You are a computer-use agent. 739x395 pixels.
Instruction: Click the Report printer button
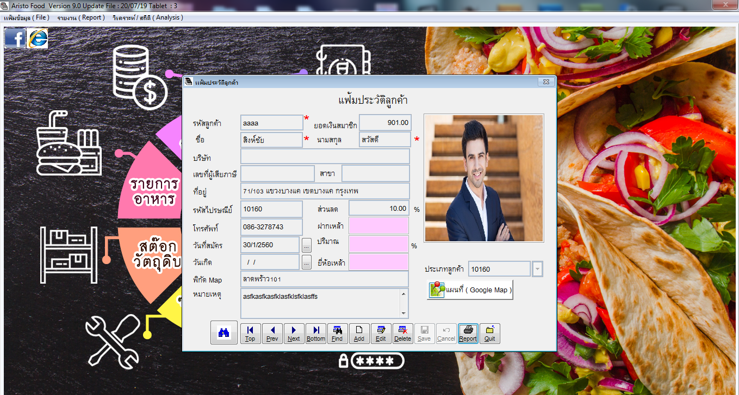(468, 334)
